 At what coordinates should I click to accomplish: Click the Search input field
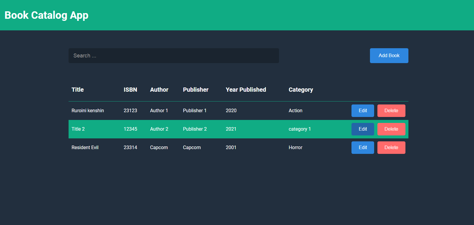(x=174, y=56)
